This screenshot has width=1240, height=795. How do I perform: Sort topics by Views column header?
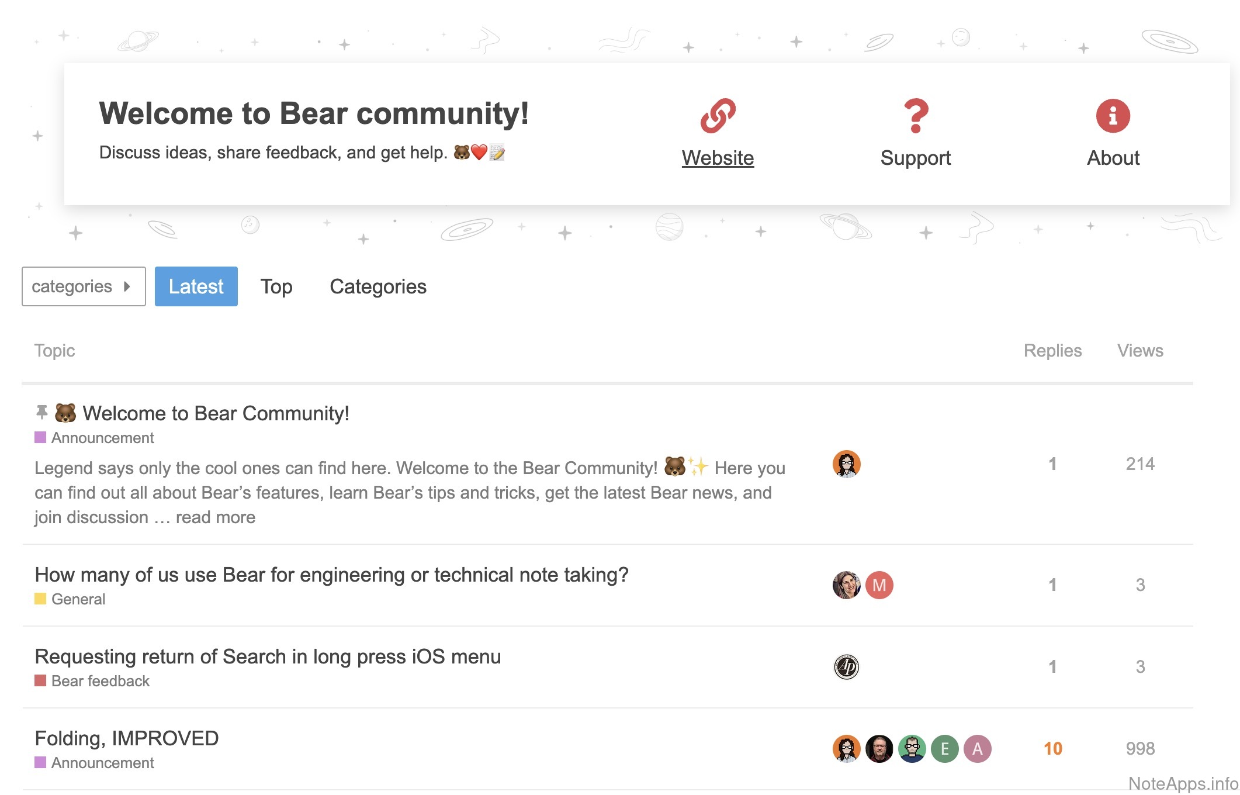point(1139,350)
